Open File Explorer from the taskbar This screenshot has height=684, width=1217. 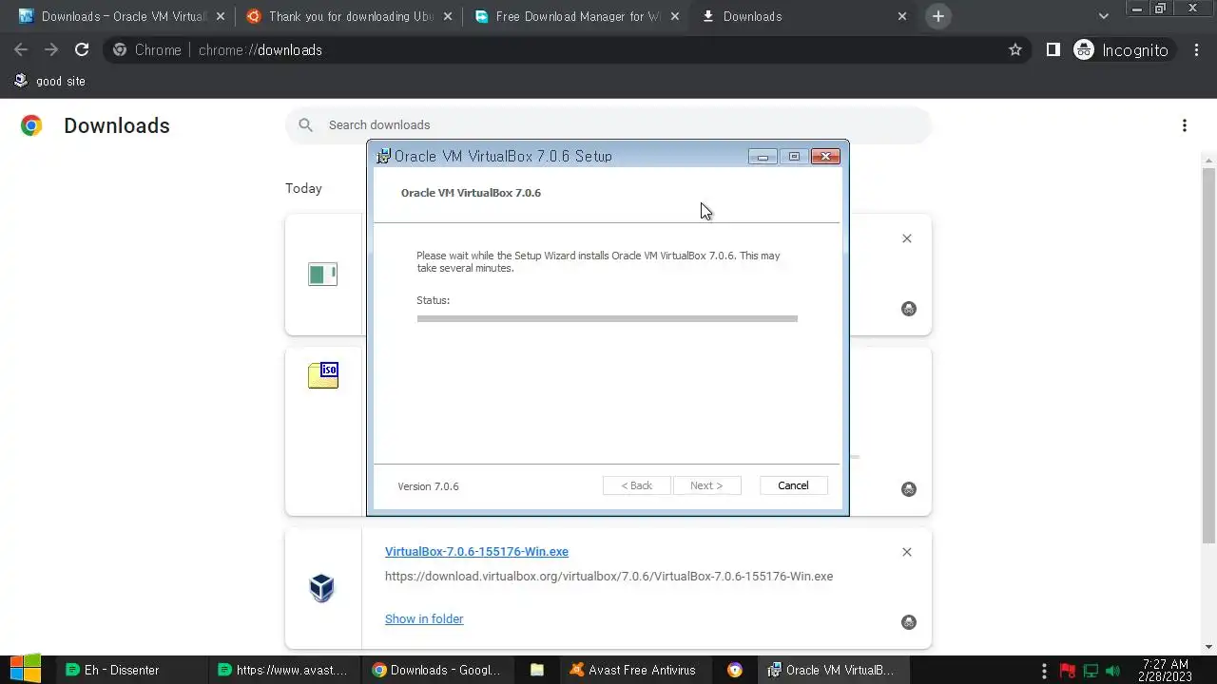pyautogui.click(x=537, y=670)
